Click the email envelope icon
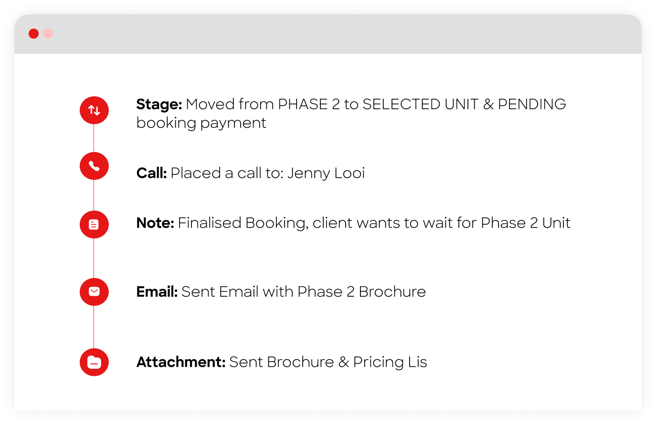Image resolution: width=656 pixels, height=425 pixels. pyautogui.click(x=94, y=291)
